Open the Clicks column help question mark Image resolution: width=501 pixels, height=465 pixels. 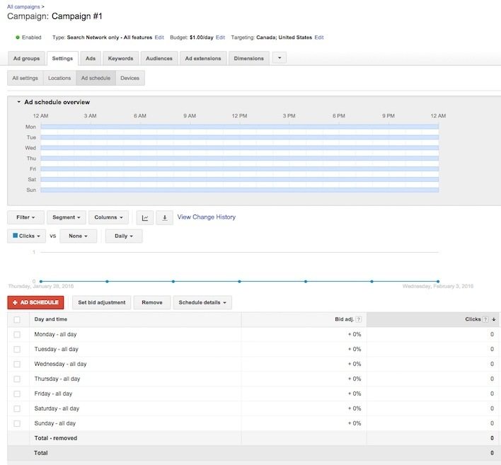(485, 319)
